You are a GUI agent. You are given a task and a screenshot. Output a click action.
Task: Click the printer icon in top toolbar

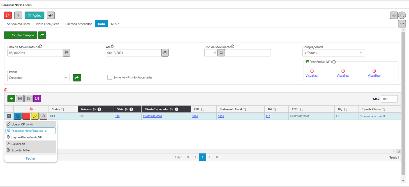point(51,15)
